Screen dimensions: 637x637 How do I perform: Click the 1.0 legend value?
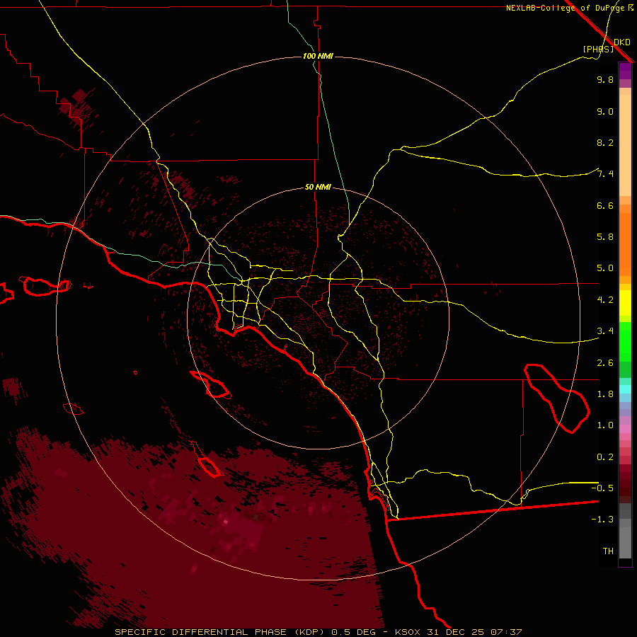click(605, 425)
